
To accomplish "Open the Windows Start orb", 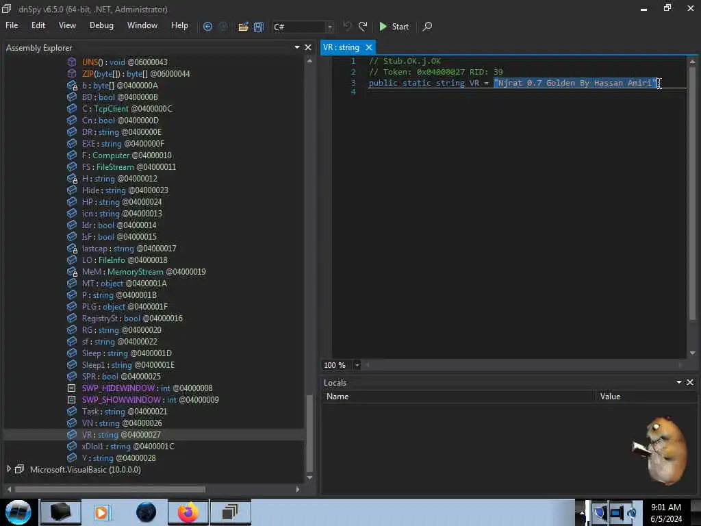I will coord(18,512).
